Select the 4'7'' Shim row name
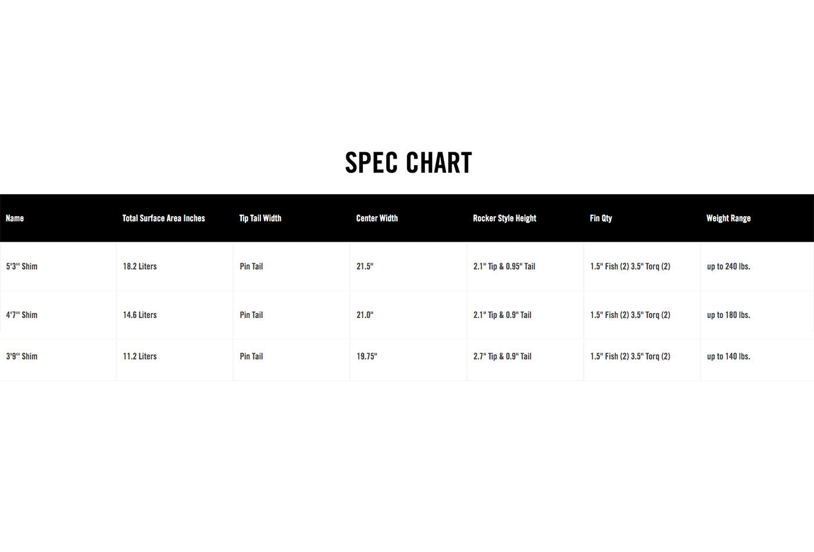 click(22, 315)
